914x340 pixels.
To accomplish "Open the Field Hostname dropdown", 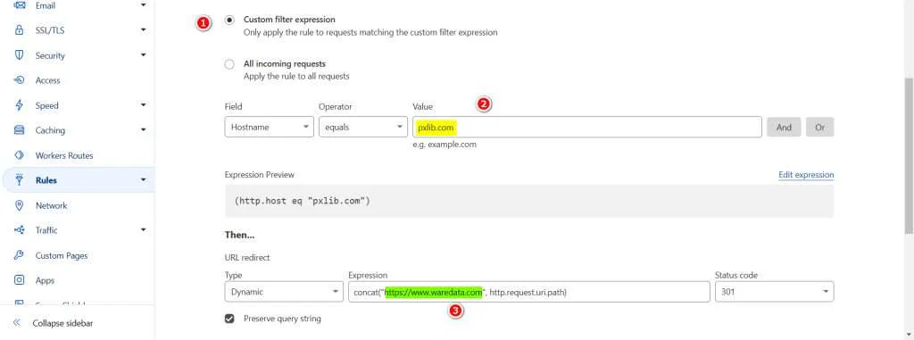I will pos(270,127).
